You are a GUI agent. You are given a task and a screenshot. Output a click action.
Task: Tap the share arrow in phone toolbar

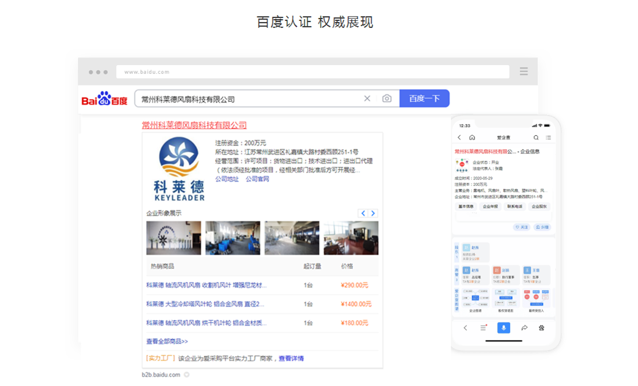pos(524,328)
